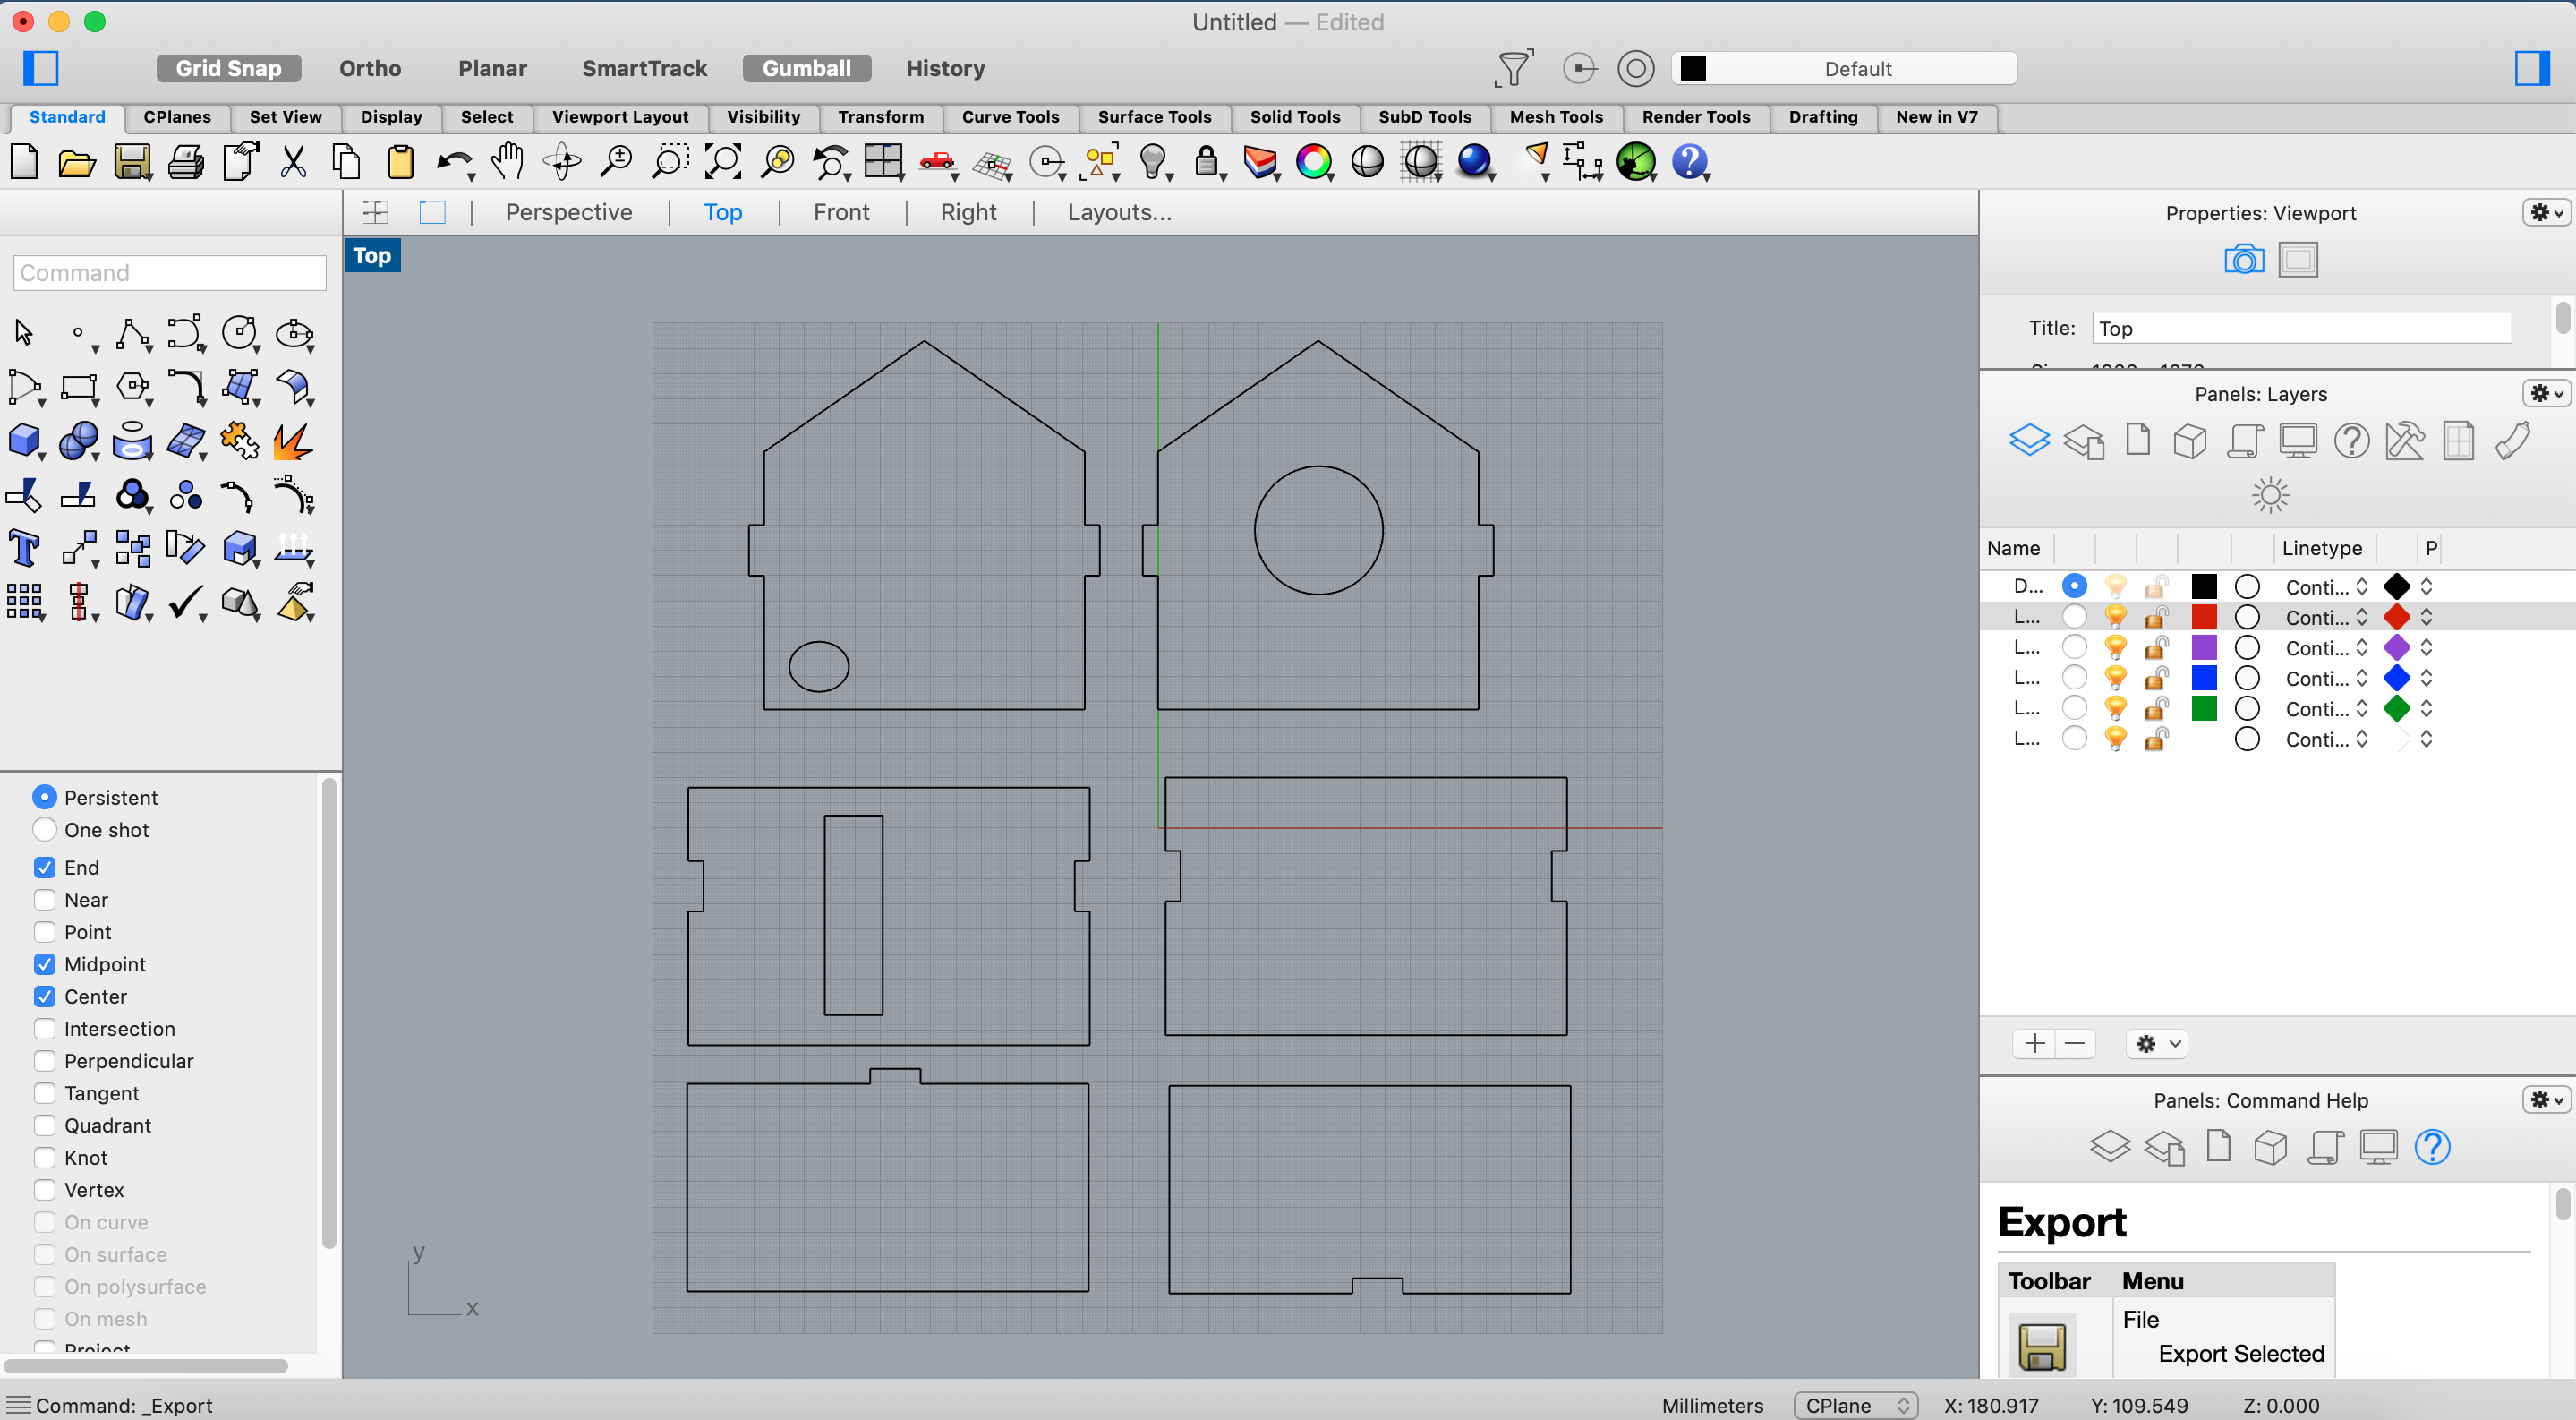2576x1420 pixels.
Task: Click the blue render sphere icon
Action: (1475, 162)
